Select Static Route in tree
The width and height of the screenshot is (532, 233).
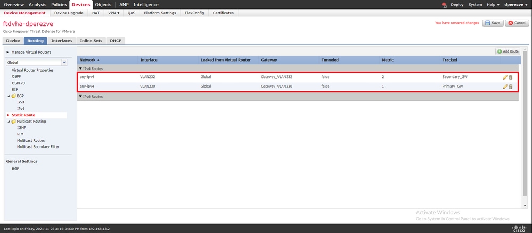(x=23, y=115)
